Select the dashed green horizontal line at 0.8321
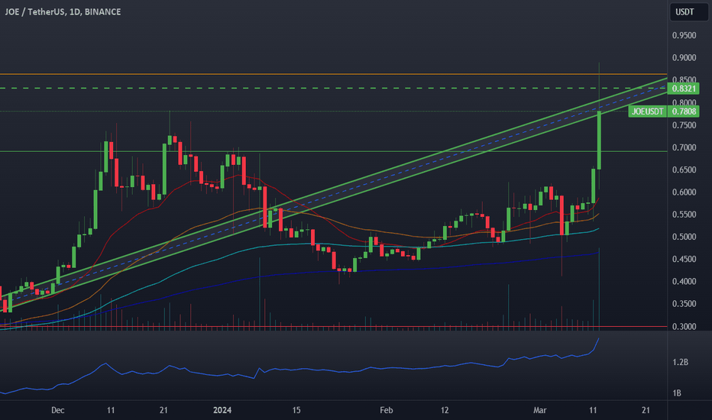 [x=333, y=88]
